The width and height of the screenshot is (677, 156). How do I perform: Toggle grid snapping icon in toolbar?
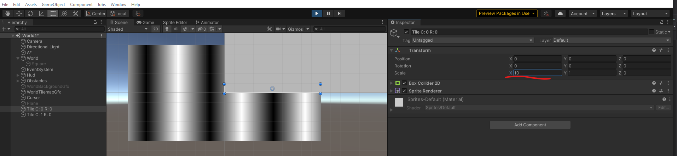pyautogui.click(x=138, y=13)
